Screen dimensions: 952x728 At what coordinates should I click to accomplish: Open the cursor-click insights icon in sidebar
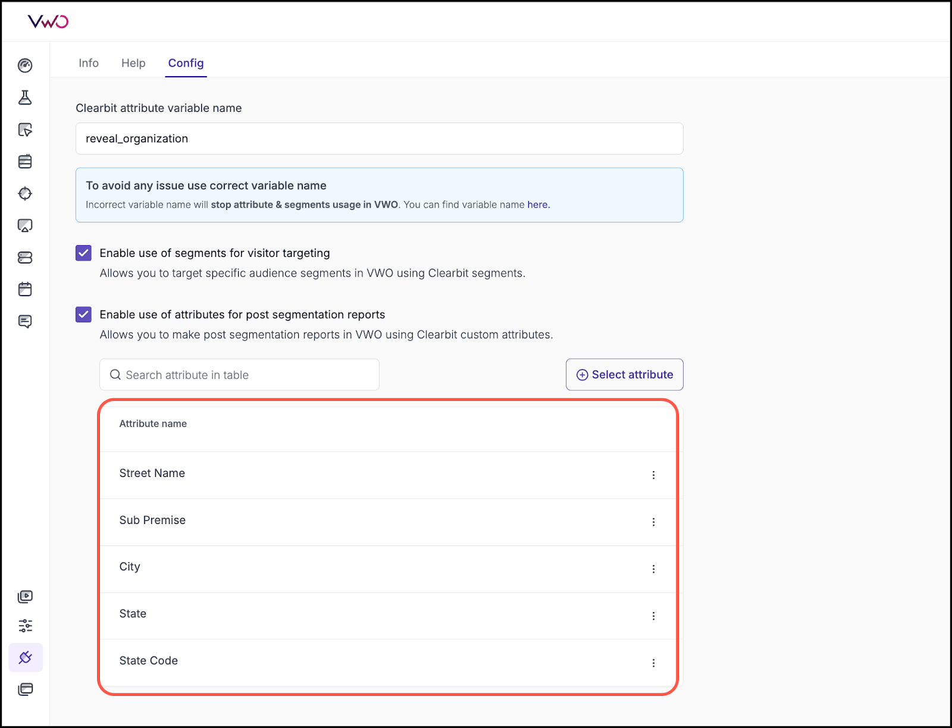click(x=25, y=130)
